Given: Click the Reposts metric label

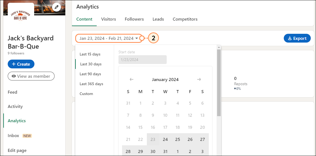Looking at the screenshot, I should coord(241,84).
